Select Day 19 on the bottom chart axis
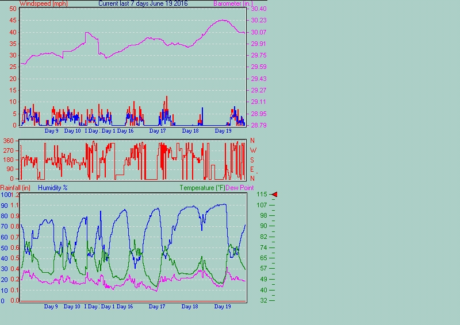460x325 pixels. click(x=223, y=307)
